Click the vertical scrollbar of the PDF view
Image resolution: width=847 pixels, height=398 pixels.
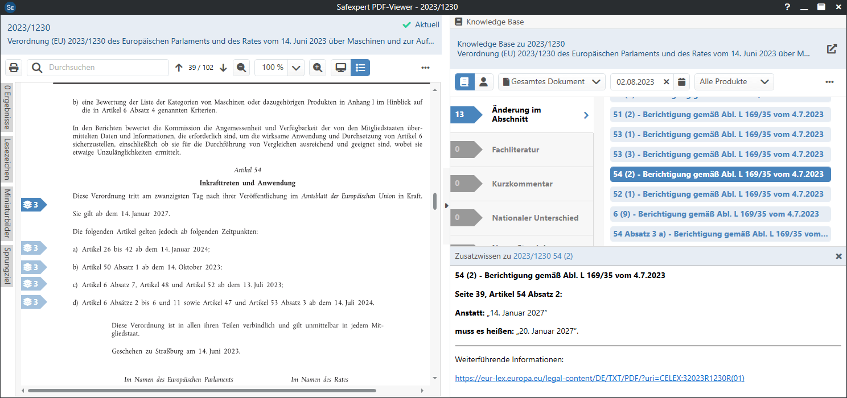coord(435,201)
